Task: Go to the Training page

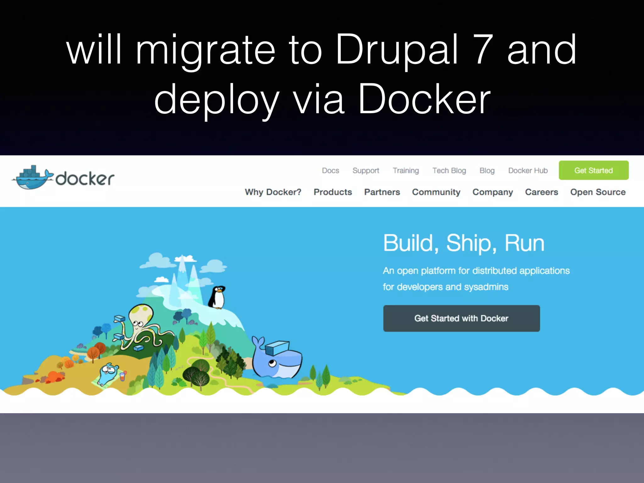Action: click(x=406, y=170)
